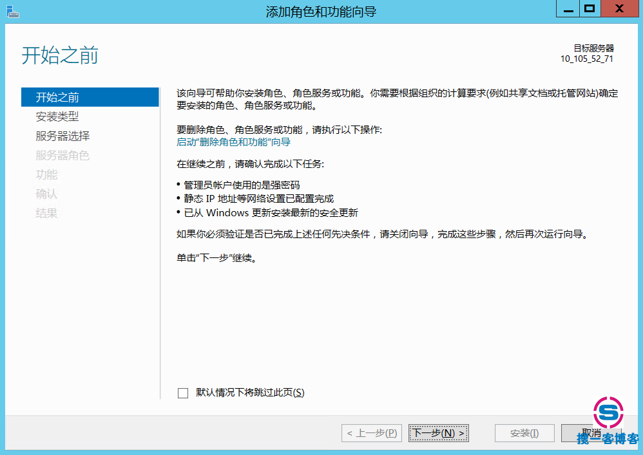The image size is (643, 455).
Task: Click the 结果 step in the sidebar
Action: point(46,213)
